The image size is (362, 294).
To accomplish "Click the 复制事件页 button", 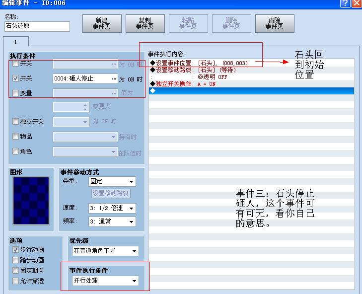I will point(145,23).
